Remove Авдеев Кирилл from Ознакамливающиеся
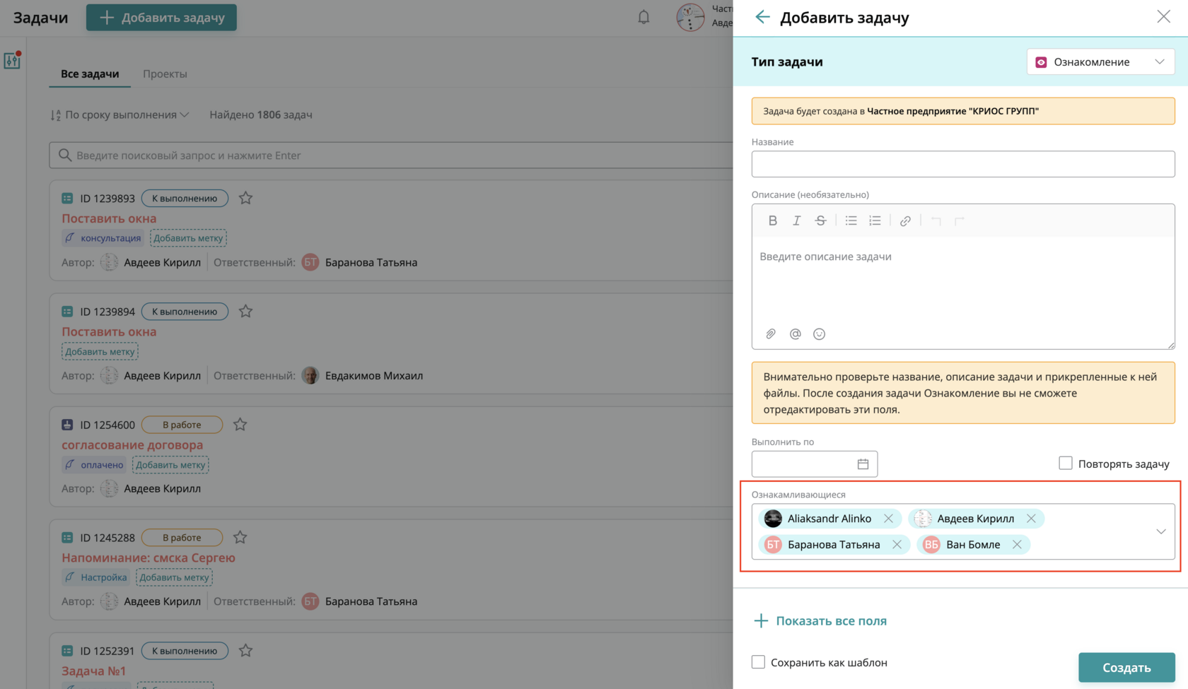Screen dimensions: 1188x689 click(x=1031, y=519)
